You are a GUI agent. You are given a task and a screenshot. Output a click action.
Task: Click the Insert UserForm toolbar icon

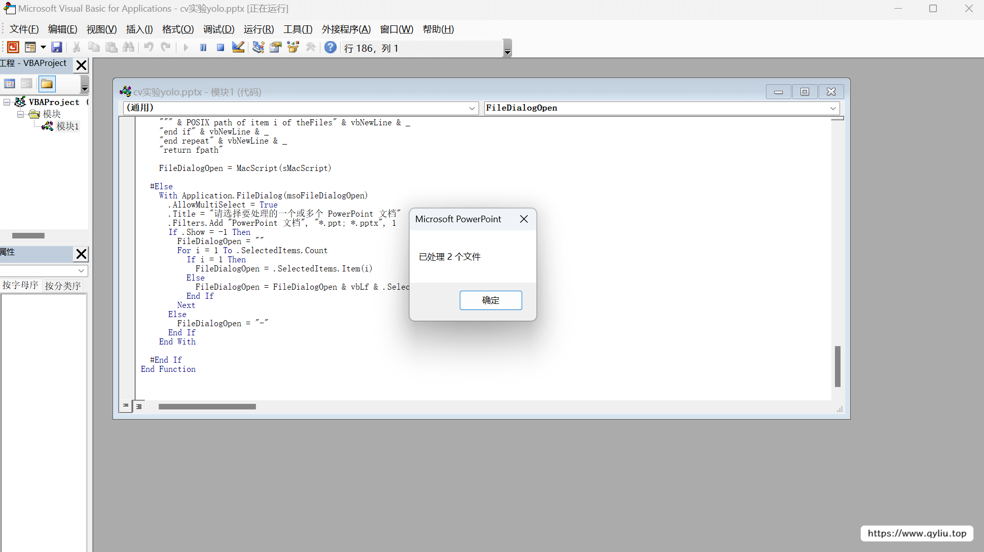(x=30, y=48)
